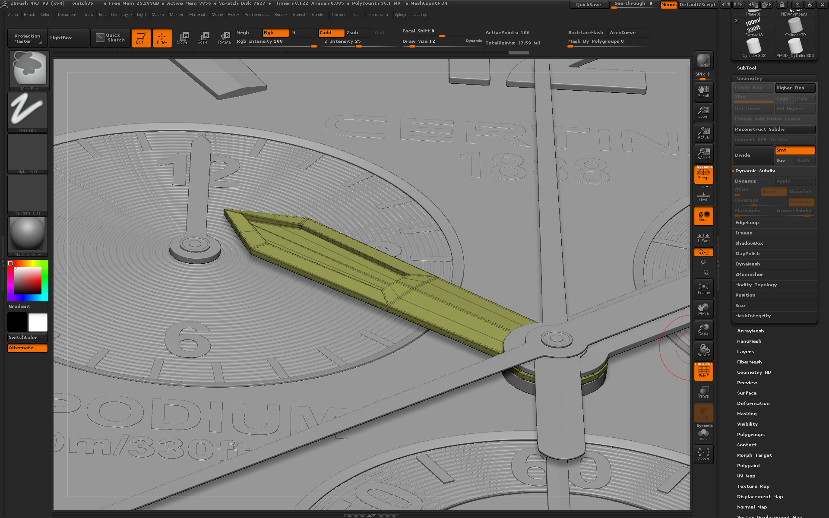Toggle the Menus button
The width and height of the screenshot is (829, 518).
(669, 5)
